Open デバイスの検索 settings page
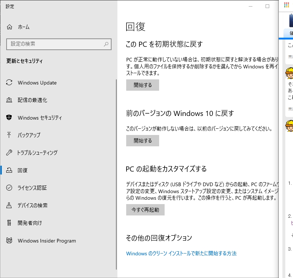 click(x=58, y=205)
